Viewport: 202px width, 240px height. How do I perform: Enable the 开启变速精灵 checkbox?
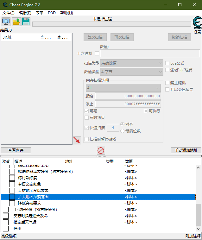tap(167, 89)
